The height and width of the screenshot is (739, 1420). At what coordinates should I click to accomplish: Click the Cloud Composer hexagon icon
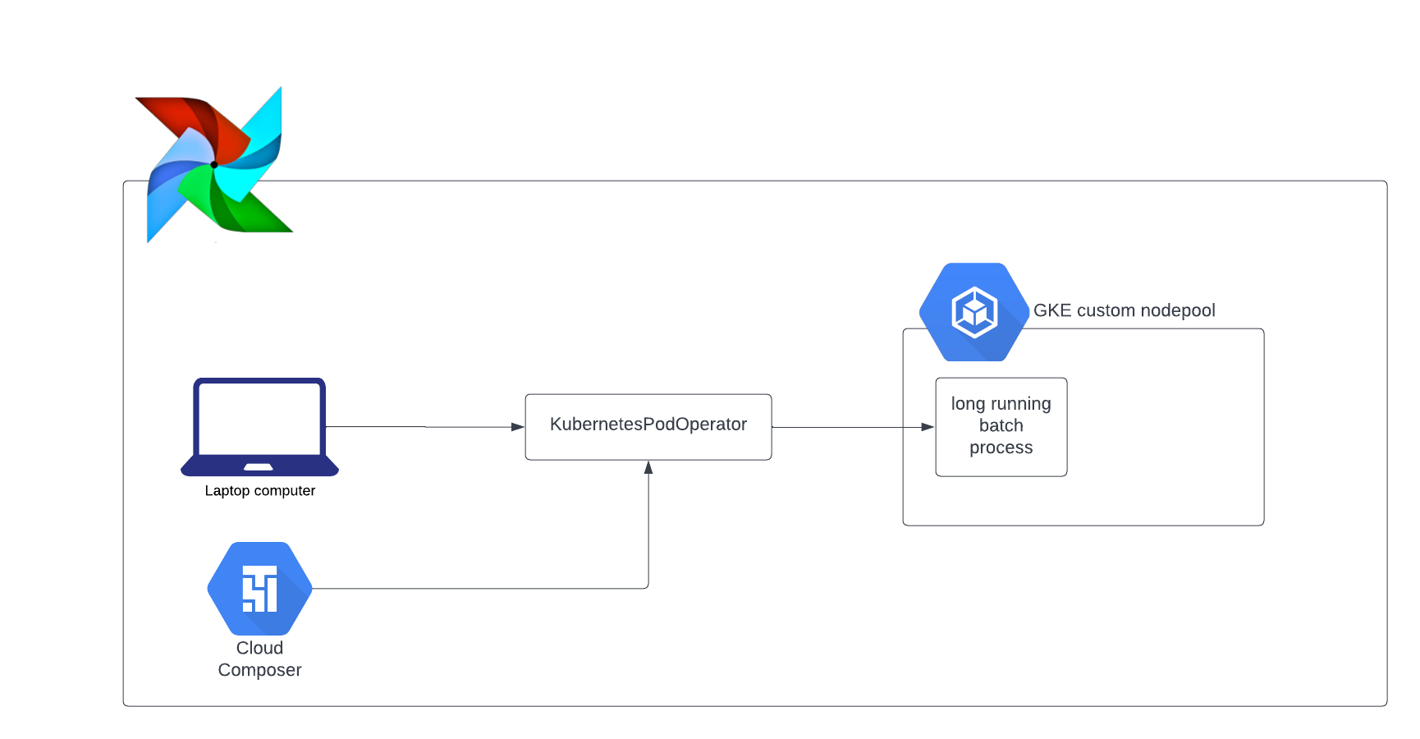[259, 588]
